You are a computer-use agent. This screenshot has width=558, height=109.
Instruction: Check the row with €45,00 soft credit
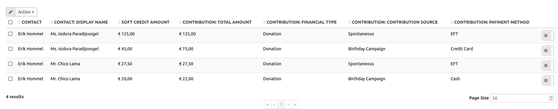click(x=10, y=49)
